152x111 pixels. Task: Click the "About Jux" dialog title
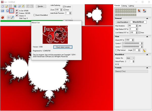click(x=36, y=23)
